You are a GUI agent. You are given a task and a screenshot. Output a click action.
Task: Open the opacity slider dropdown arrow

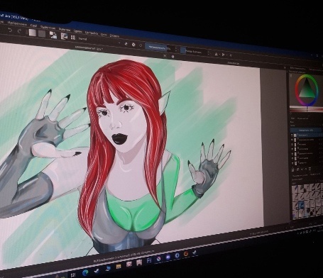click(176, 50)
